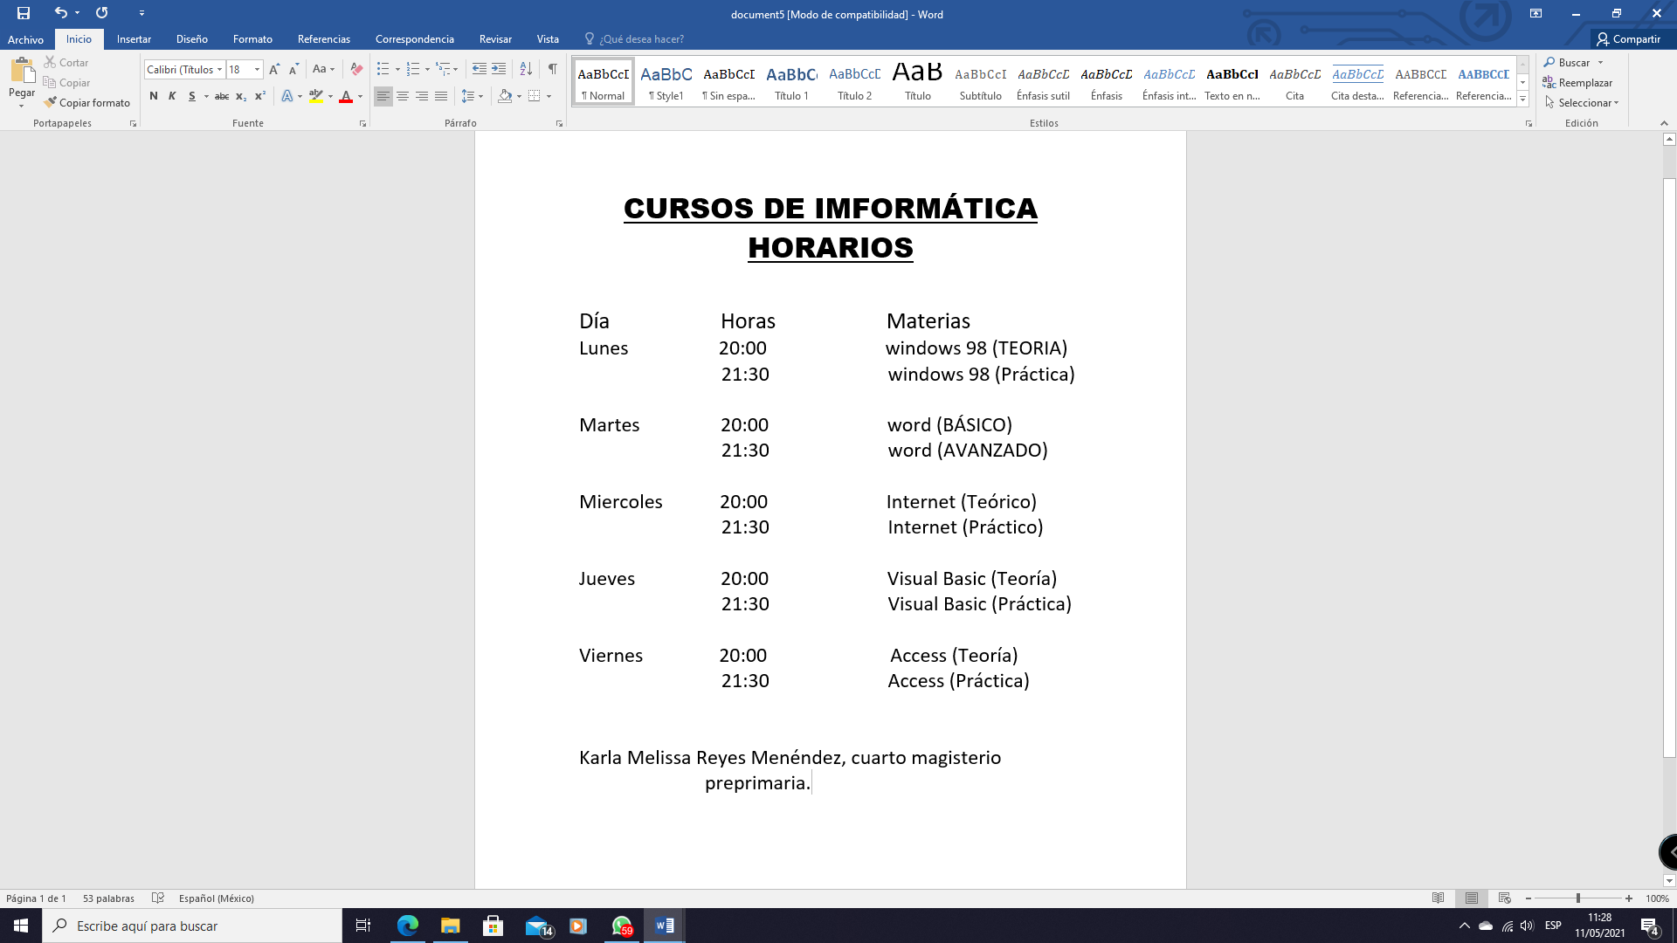Open the Referencias tab
The height and width of the screenshot is (943, 1677).
point(323,39)
